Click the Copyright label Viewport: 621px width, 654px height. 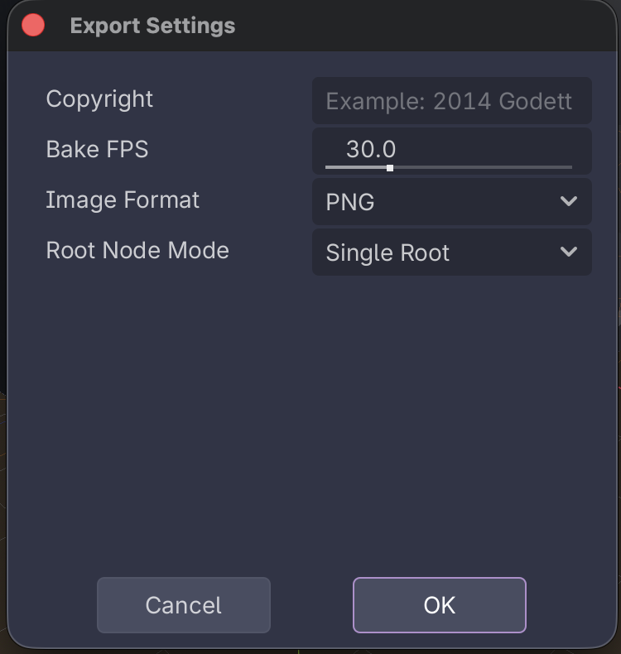(99, 99)
